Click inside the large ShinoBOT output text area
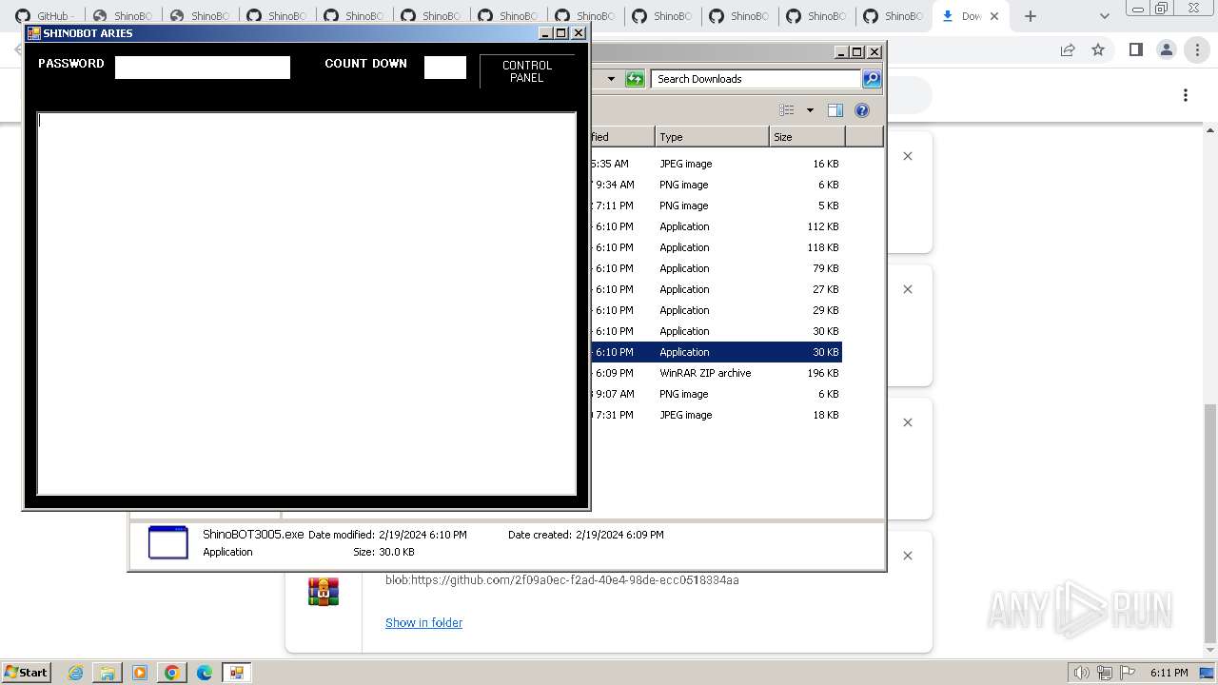Viewport: 1218px width, 685px height. coord(306,303)
